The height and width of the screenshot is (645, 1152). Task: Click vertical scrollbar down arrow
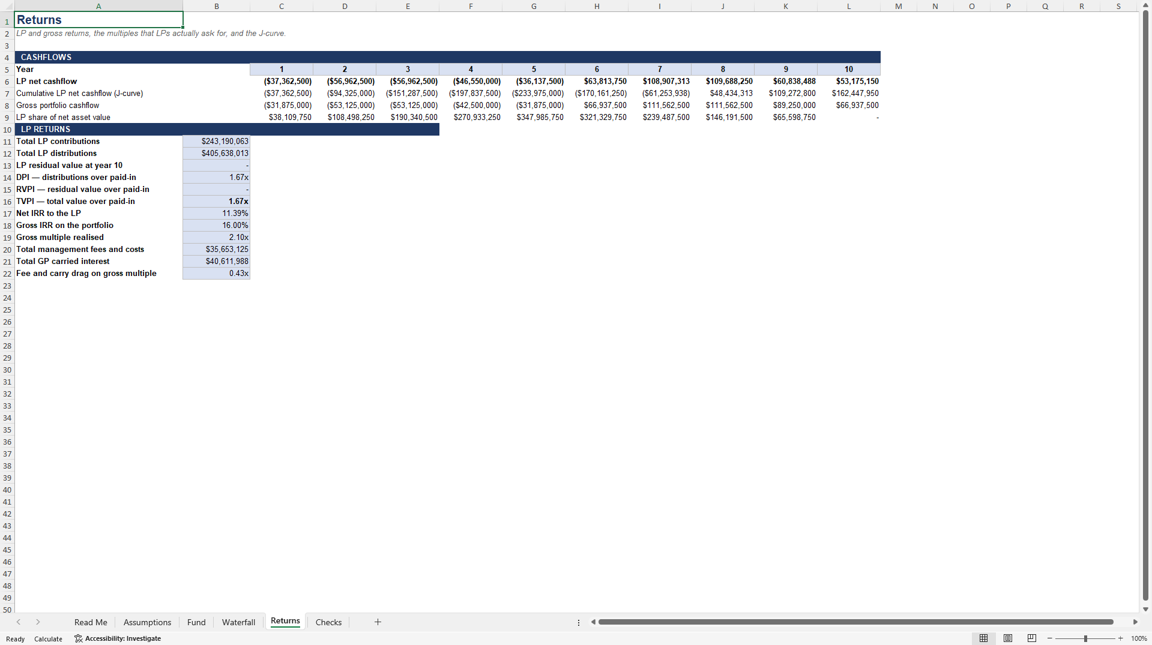point(1145,609)
